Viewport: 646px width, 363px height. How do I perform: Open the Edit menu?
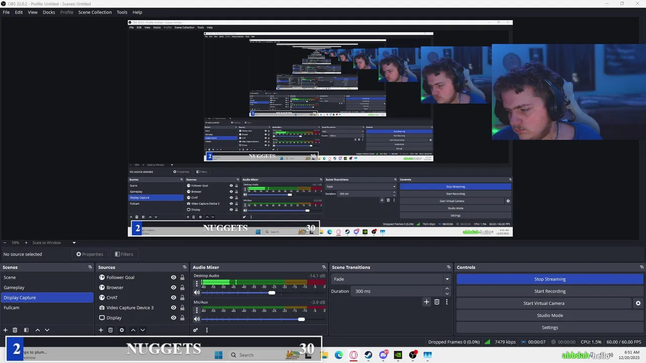point(19,12)
